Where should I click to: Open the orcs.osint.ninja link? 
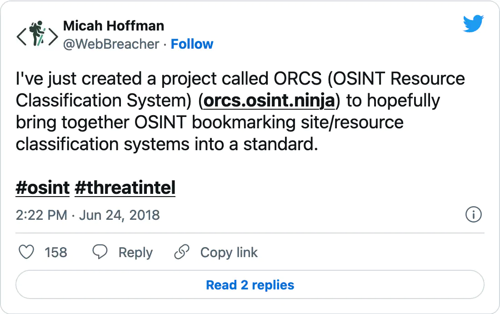click(x=269, y=101)
